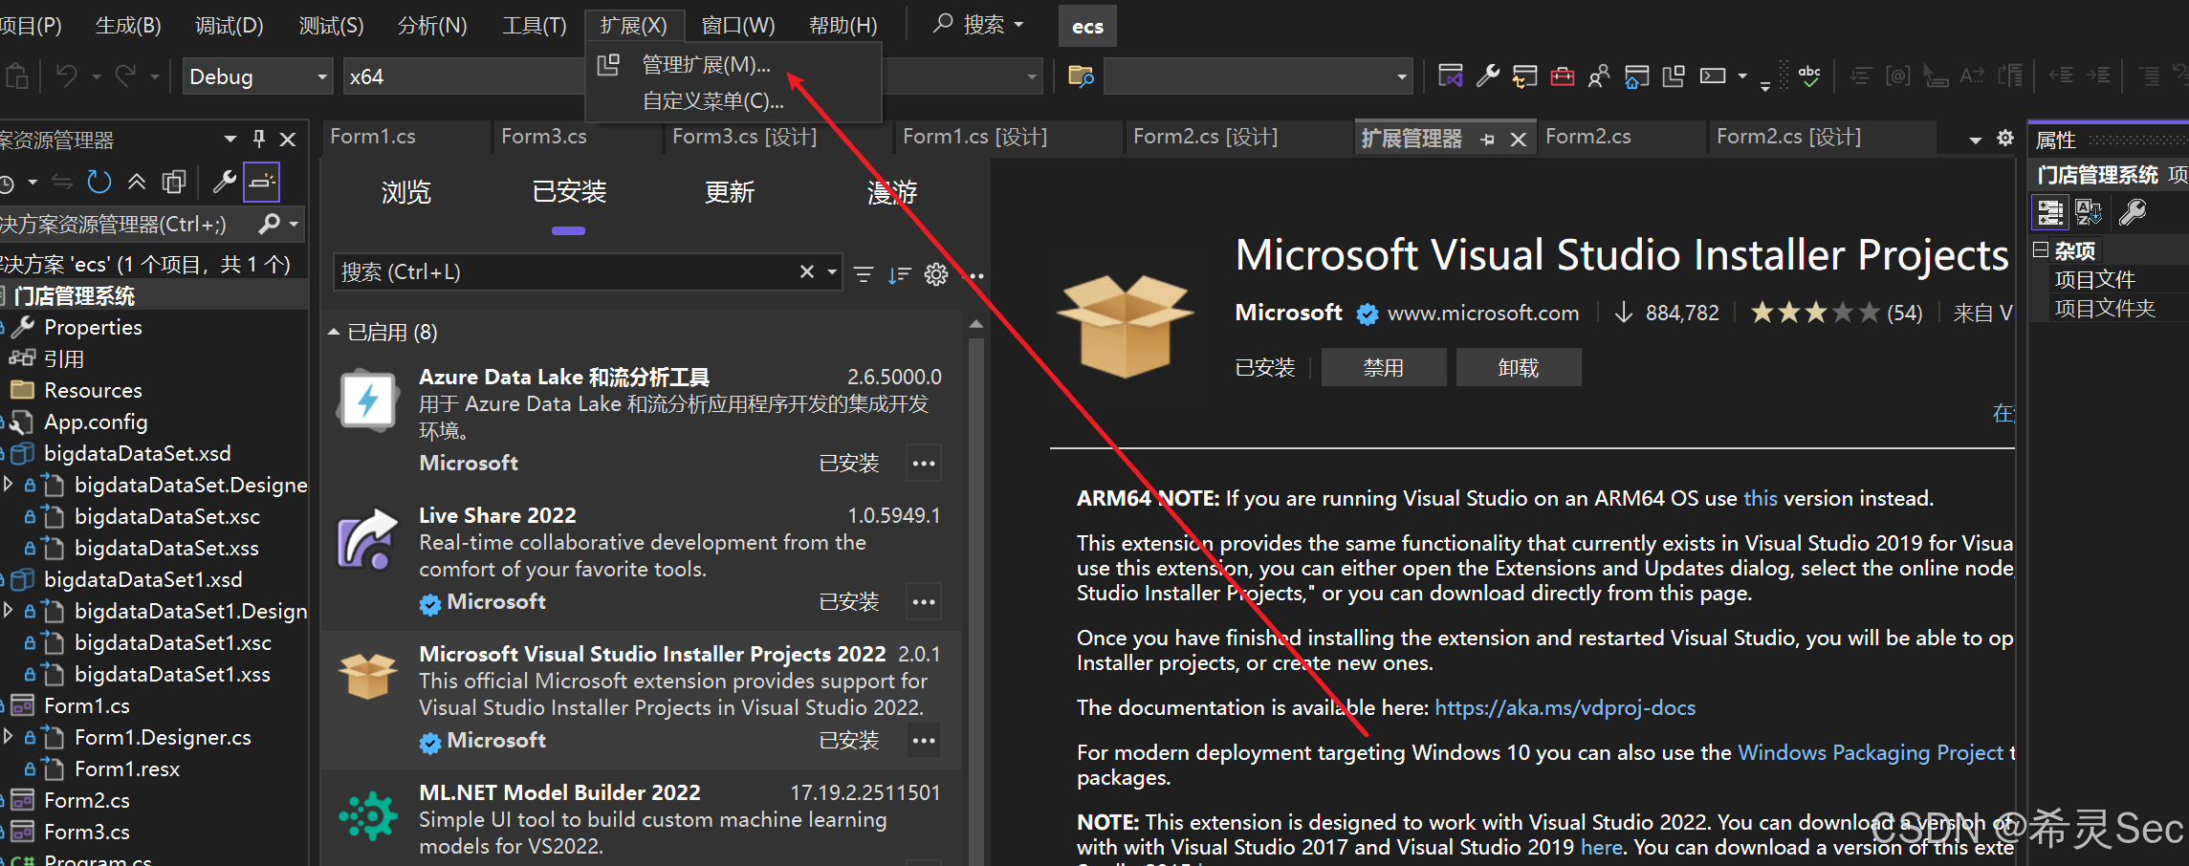2189x866 pixels.
Task: Pin the Solution Explorer panel
Action: point(259,140)
